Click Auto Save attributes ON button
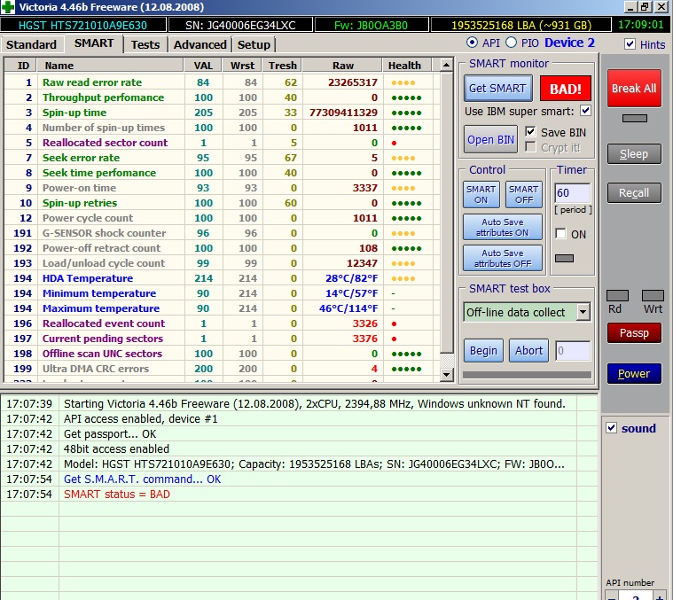 pyautogui.click(x=502, y=227)
